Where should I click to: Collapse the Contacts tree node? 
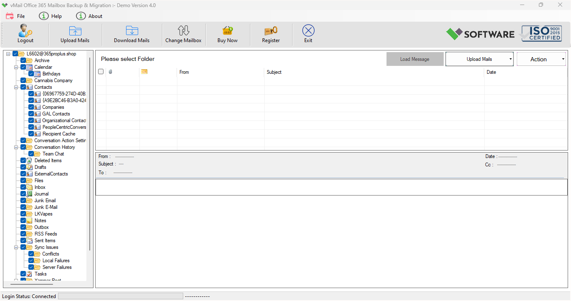pyautogui.click(x=16, y=87)
